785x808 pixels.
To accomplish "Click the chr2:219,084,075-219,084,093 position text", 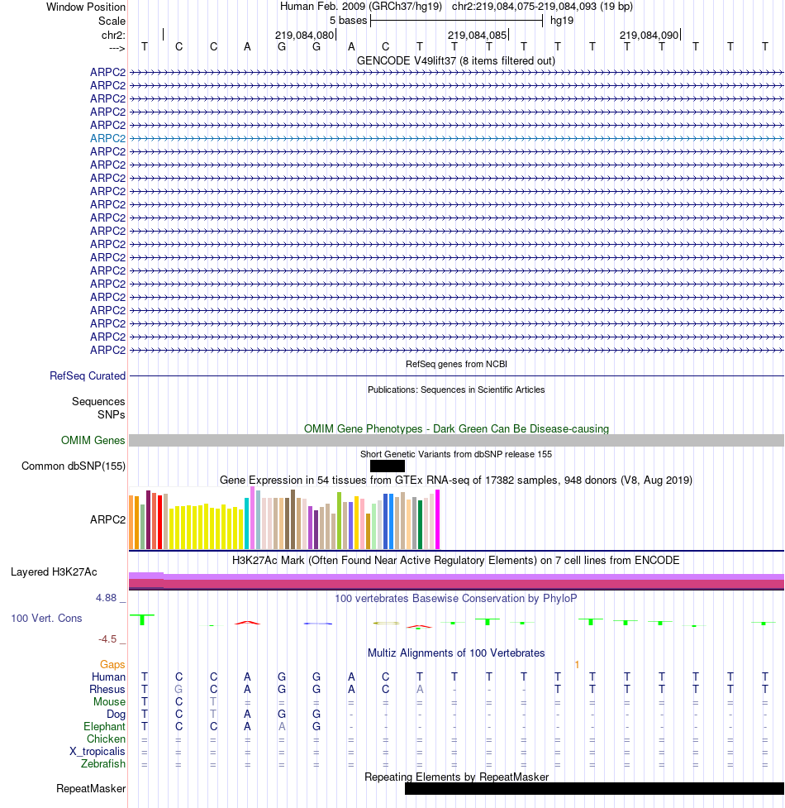I will coord(542,7).
